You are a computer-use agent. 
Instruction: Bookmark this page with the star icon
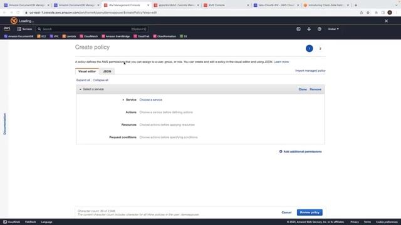368,12
